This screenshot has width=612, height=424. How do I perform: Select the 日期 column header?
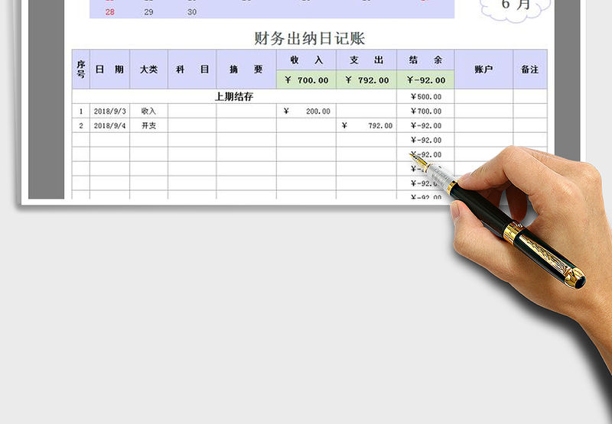[109, 70]
